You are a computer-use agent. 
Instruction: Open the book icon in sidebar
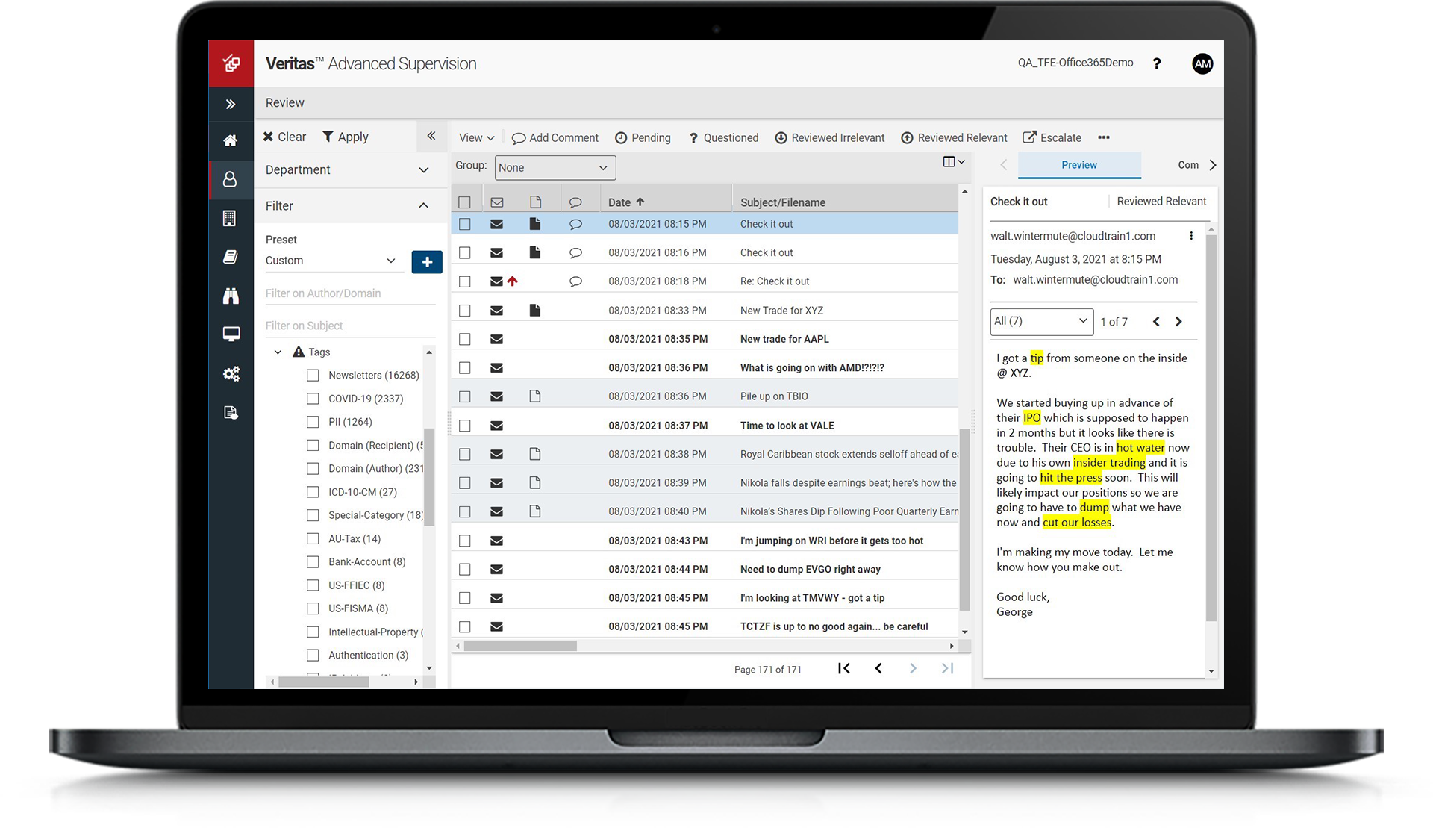tap(231, 257)
